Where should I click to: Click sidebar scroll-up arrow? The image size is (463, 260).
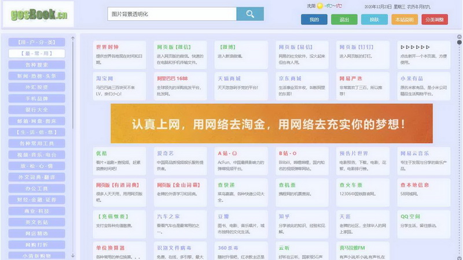click(x=73, y=39)
